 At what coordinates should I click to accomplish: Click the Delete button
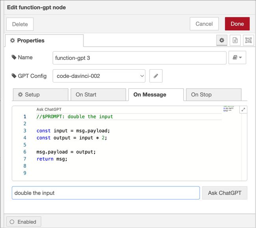(20, 24)
